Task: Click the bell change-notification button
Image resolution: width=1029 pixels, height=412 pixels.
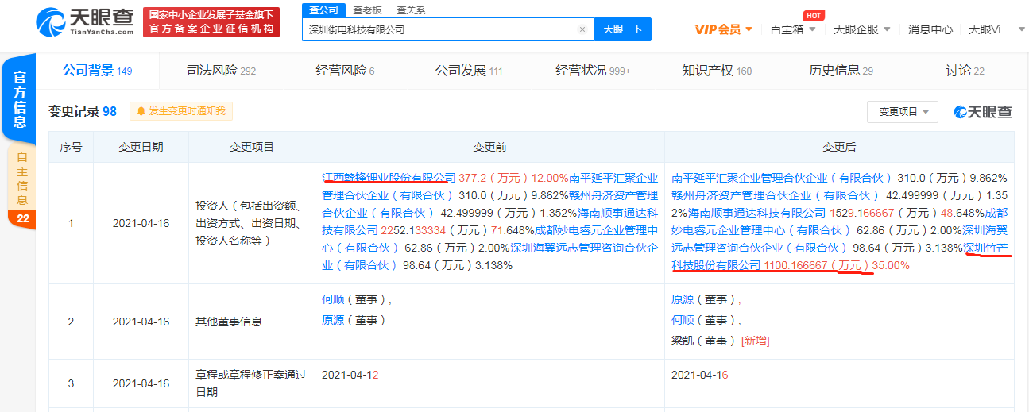Action: 181,111
